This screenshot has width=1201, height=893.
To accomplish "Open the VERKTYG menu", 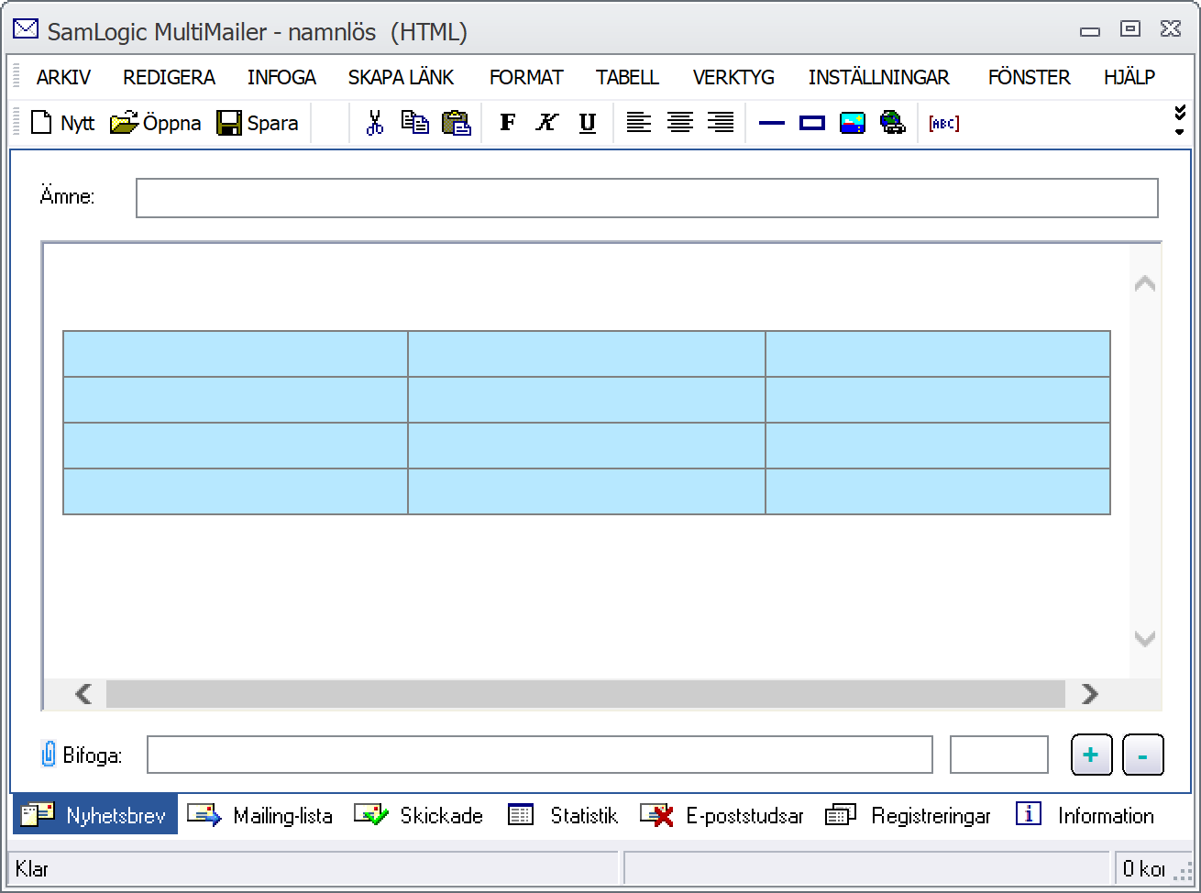I will point(733,78).
